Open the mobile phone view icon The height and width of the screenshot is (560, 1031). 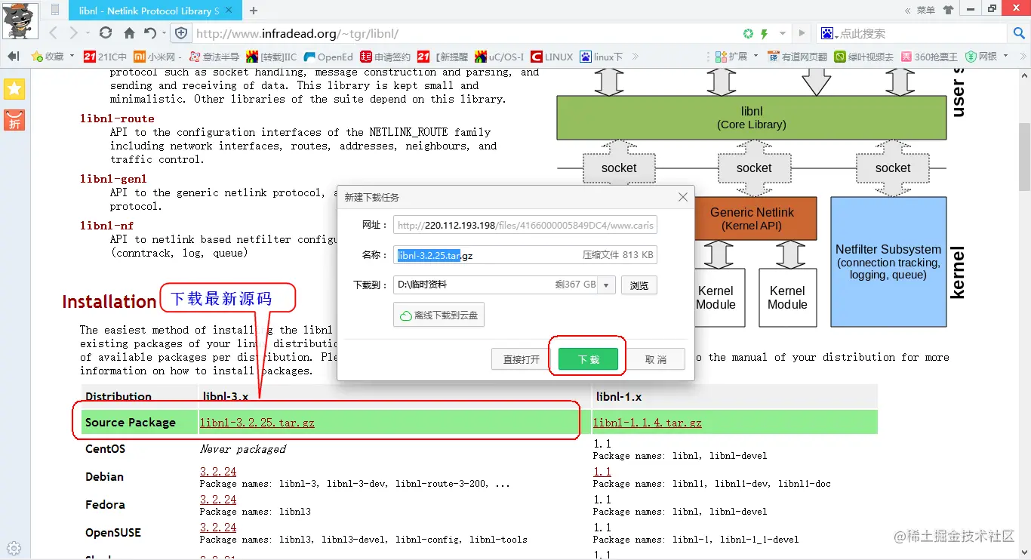[55, 11]
